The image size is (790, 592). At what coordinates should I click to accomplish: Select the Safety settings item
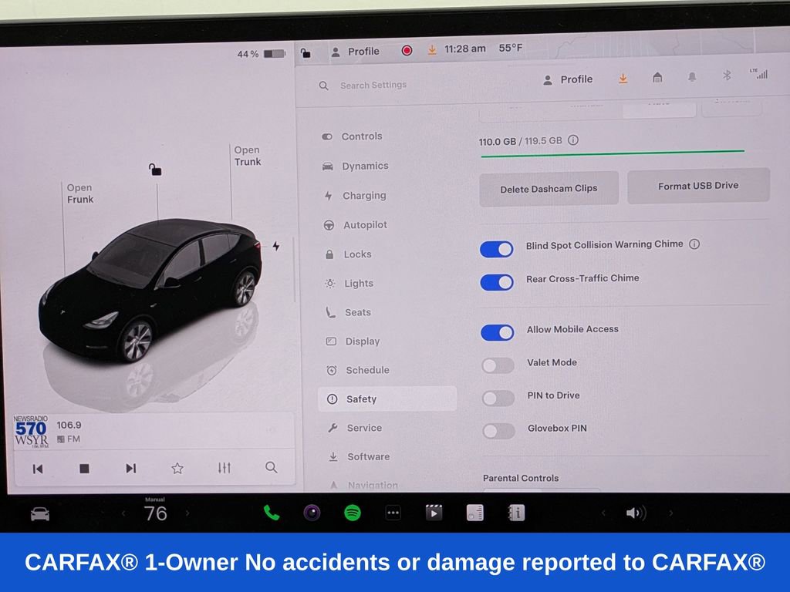point(387,399)
